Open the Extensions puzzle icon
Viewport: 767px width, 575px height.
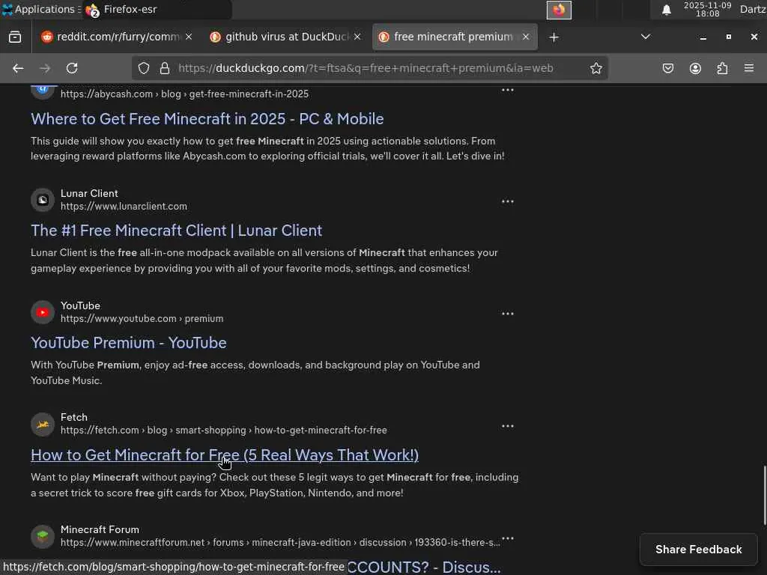(x=722, y=68)
